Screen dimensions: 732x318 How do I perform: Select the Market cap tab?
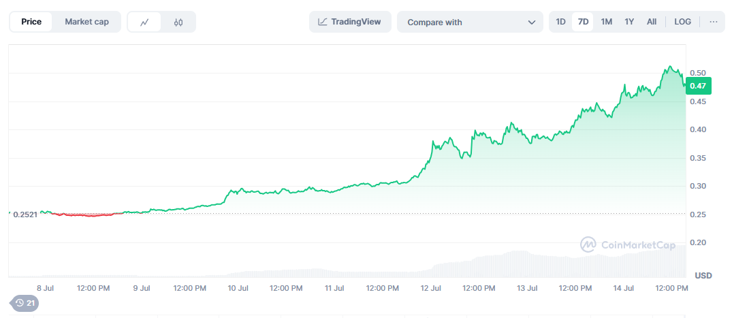tap(87, 22)
